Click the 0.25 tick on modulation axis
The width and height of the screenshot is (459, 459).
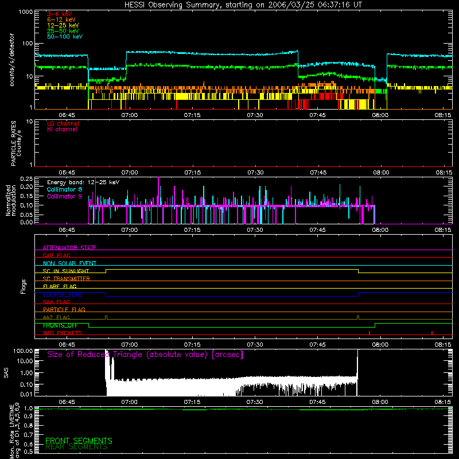(26, 178)
